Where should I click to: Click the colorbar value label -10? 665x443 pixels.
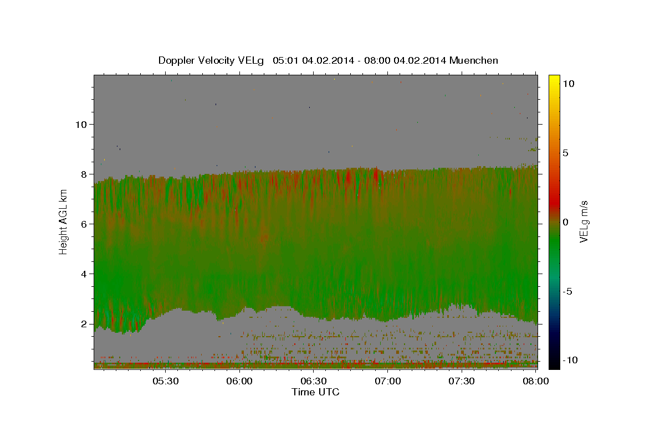tap(570, 360)
